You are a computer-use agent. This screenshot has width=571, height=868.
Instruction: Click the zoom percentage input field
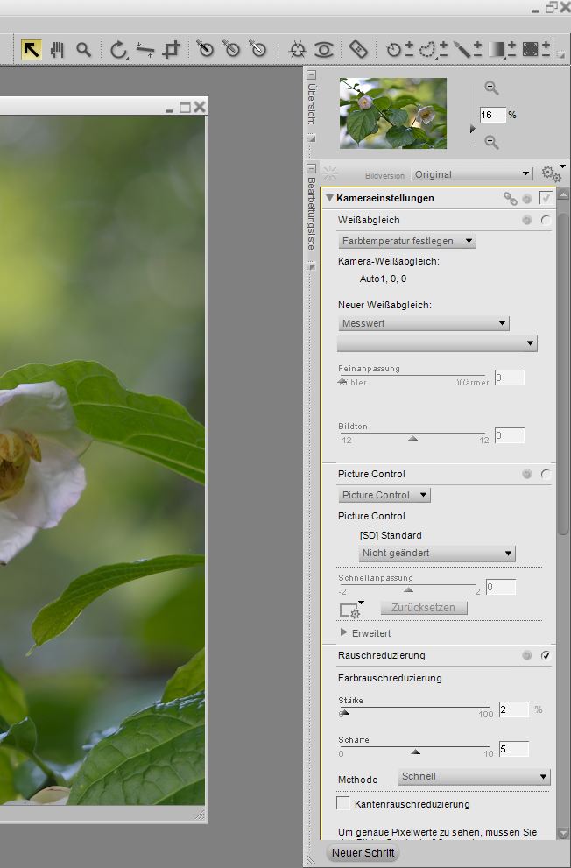(x=492, y=115)
